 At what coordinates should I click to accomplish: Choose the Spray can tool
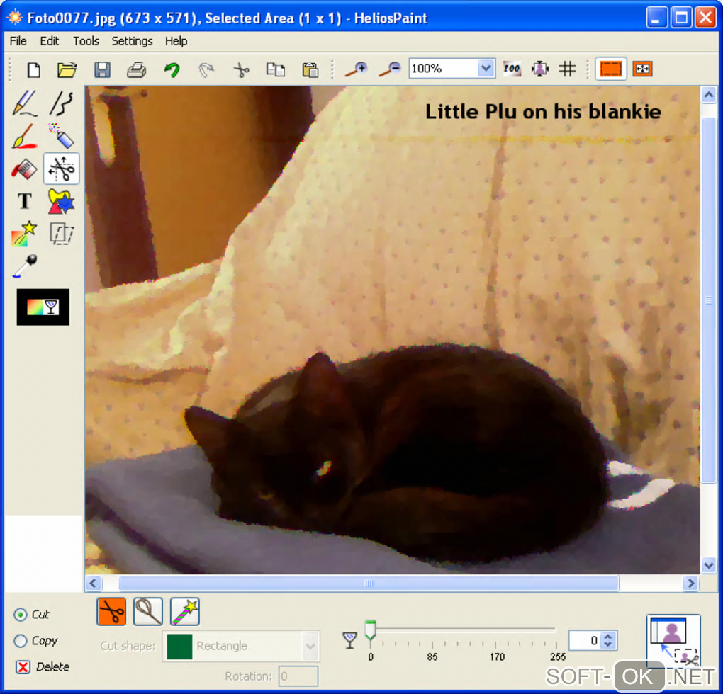pyautogui.click(x=61, y=136)
